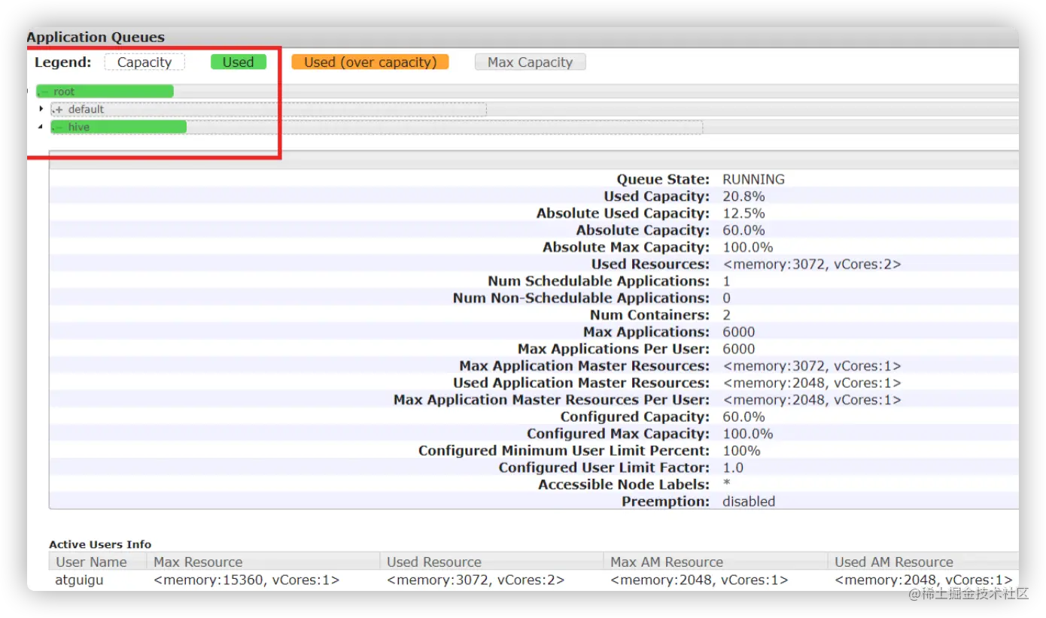
Task: Click the Max Application Master Resources: label
Action: point(584,366)
